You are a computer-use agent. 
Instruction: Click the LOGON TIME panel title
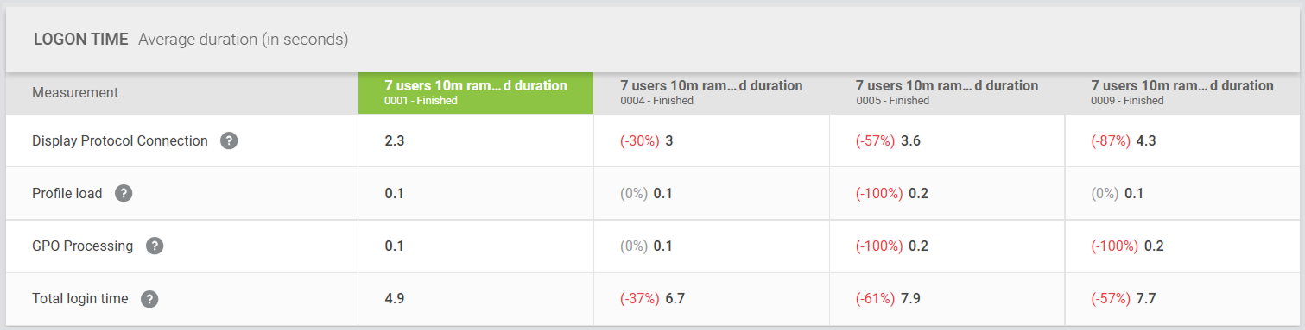coord(80,40)
